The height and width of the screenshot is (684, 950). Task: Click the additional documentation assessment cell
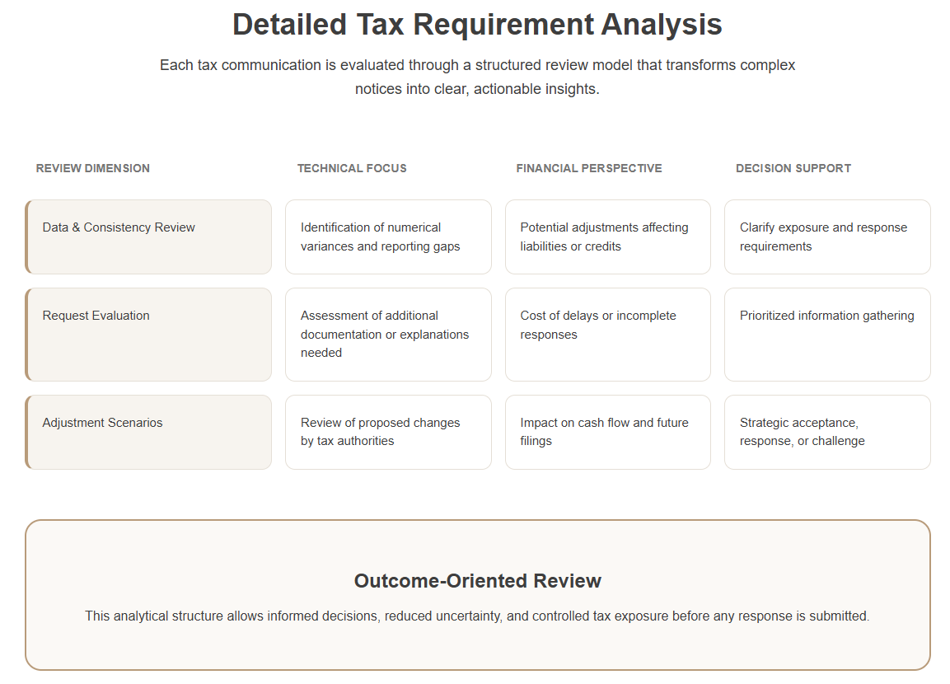click(x=388, y=334)
